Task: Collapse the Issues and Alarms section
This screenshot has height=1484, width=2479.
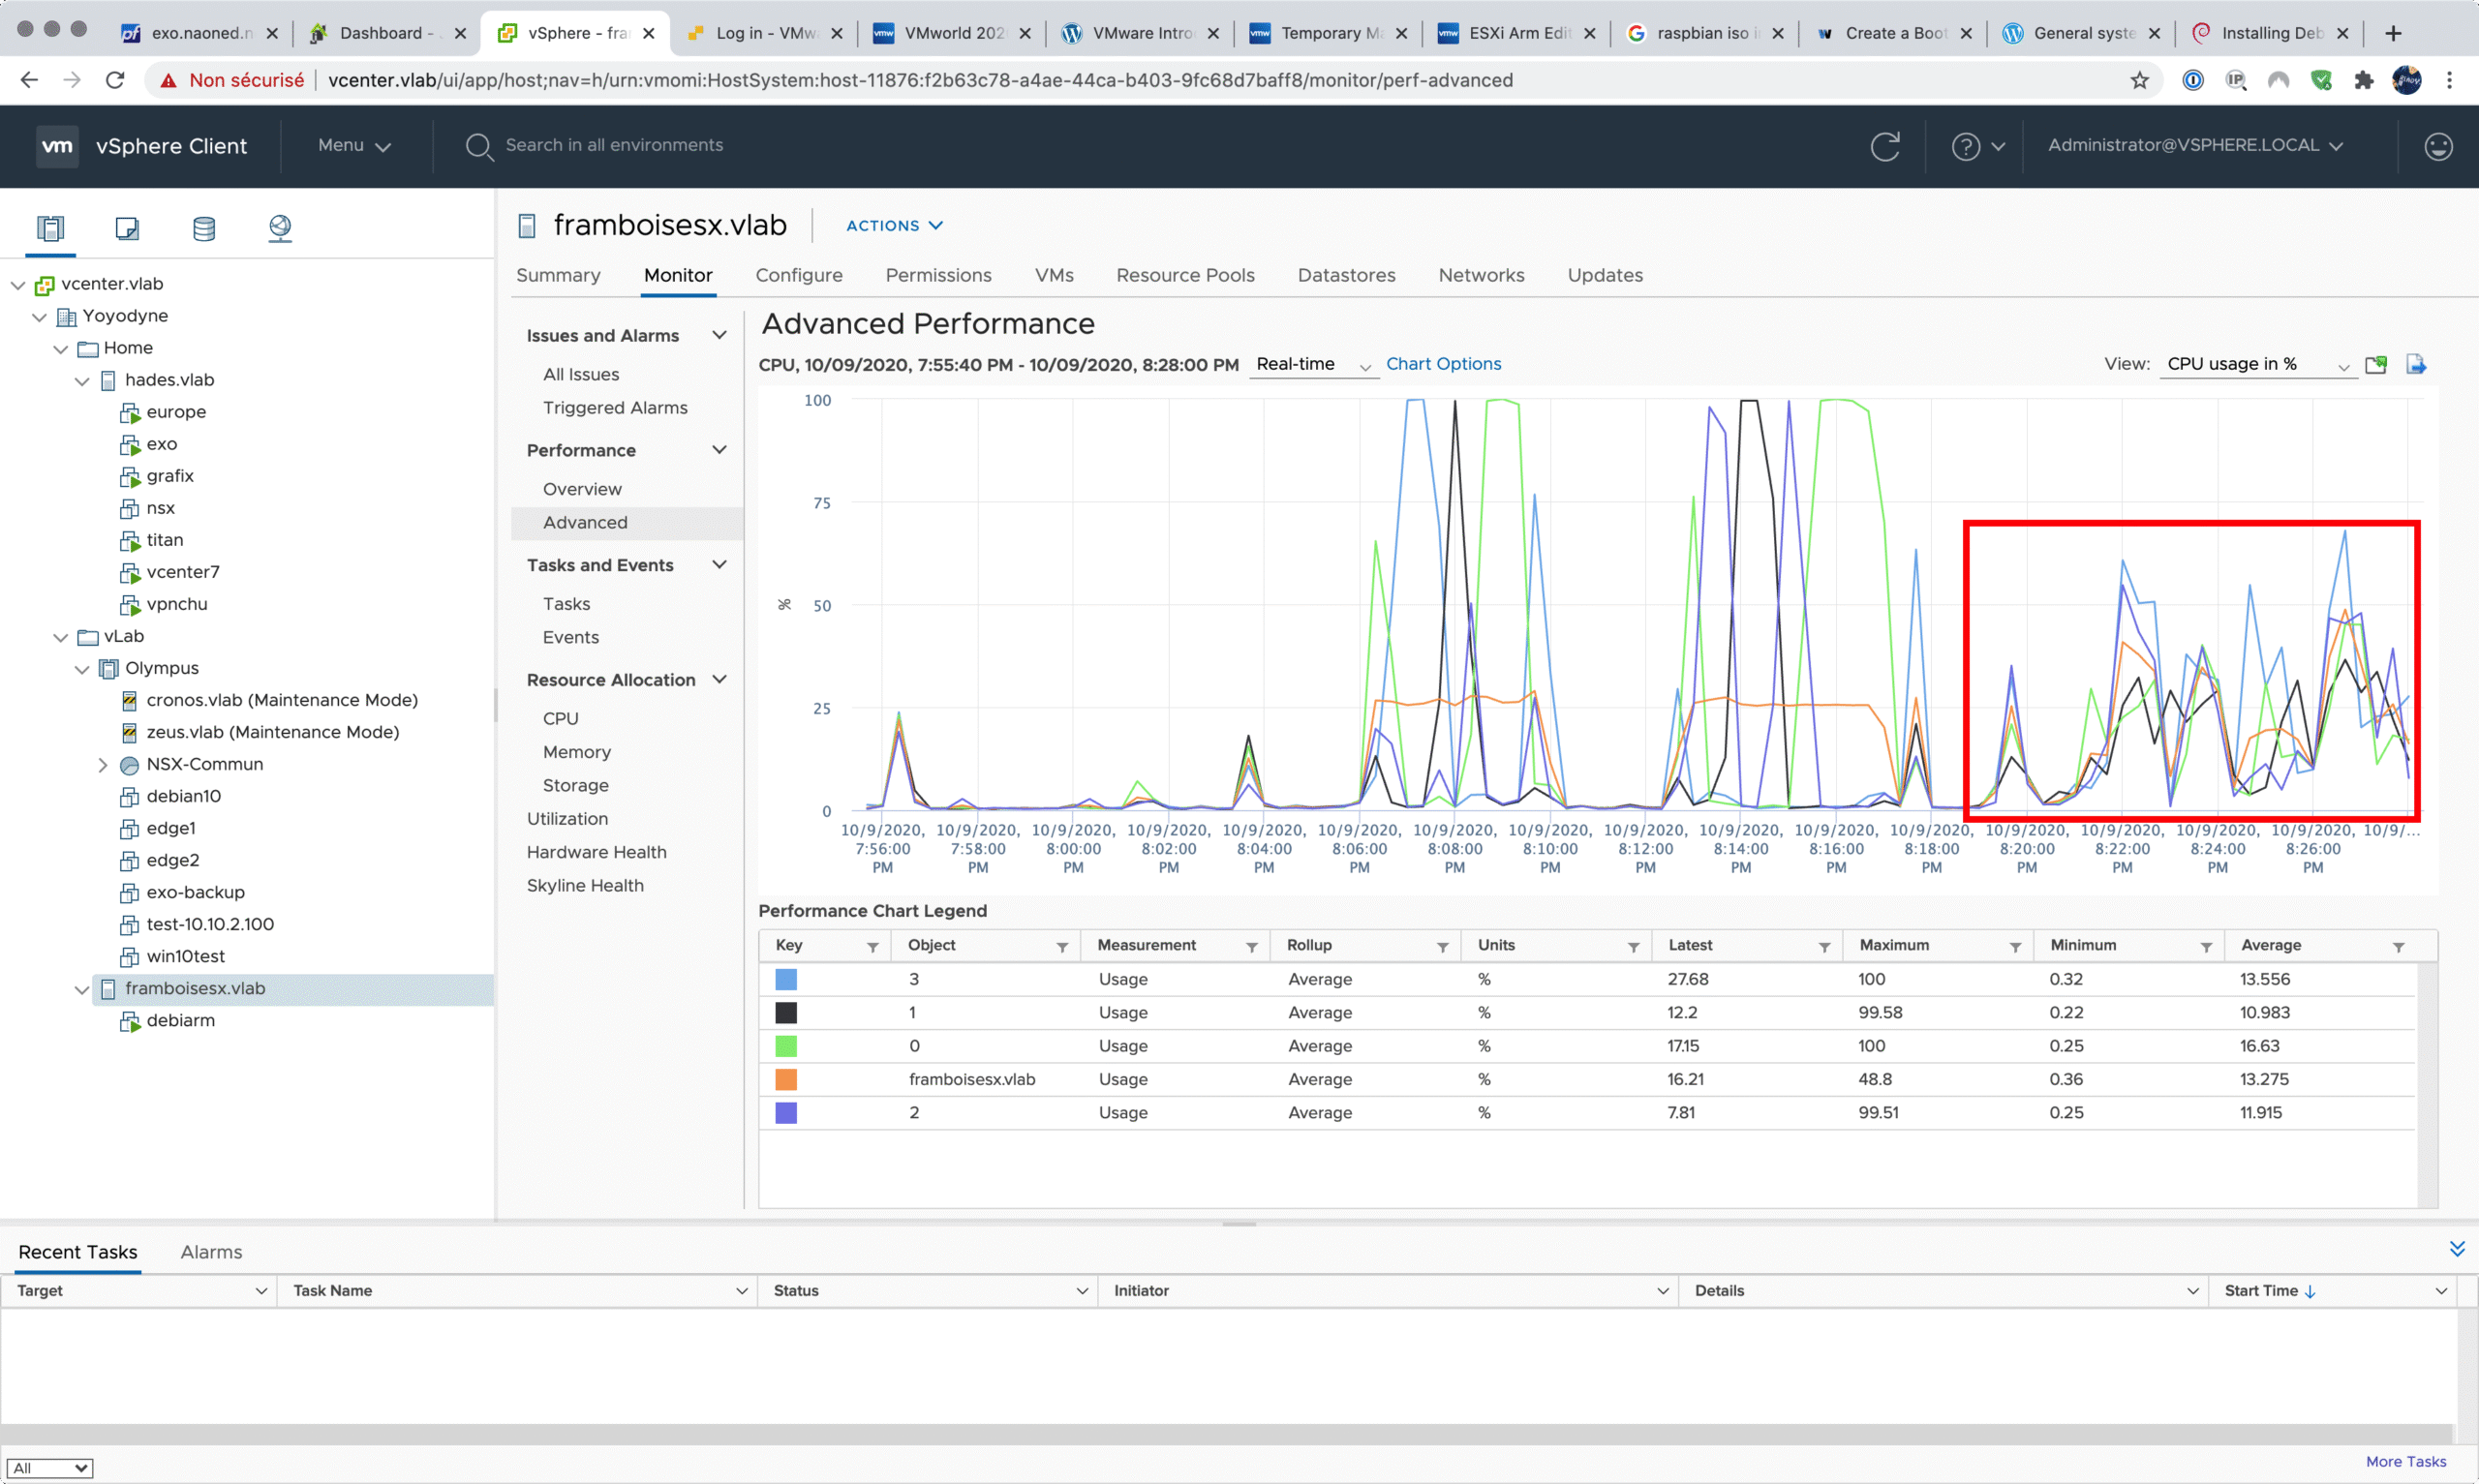Action: [x=719, y=335]
